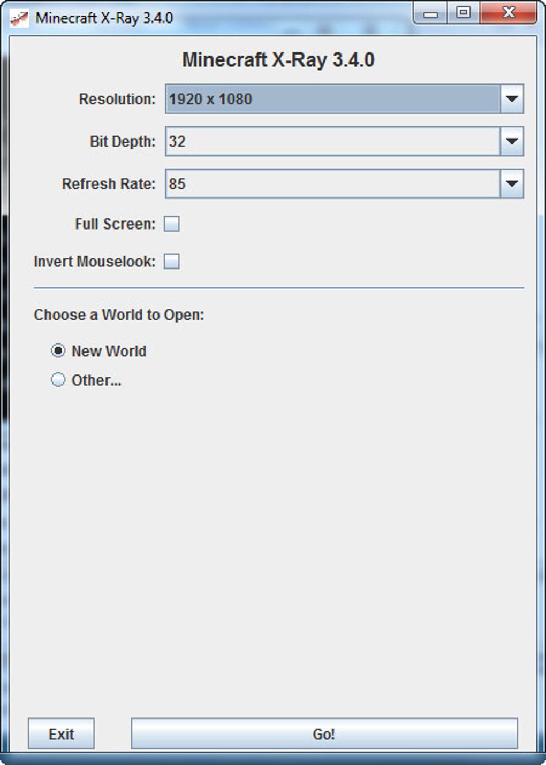
Task: Click the 'Choose a World to Open:' label
Action: pos(119,315)
